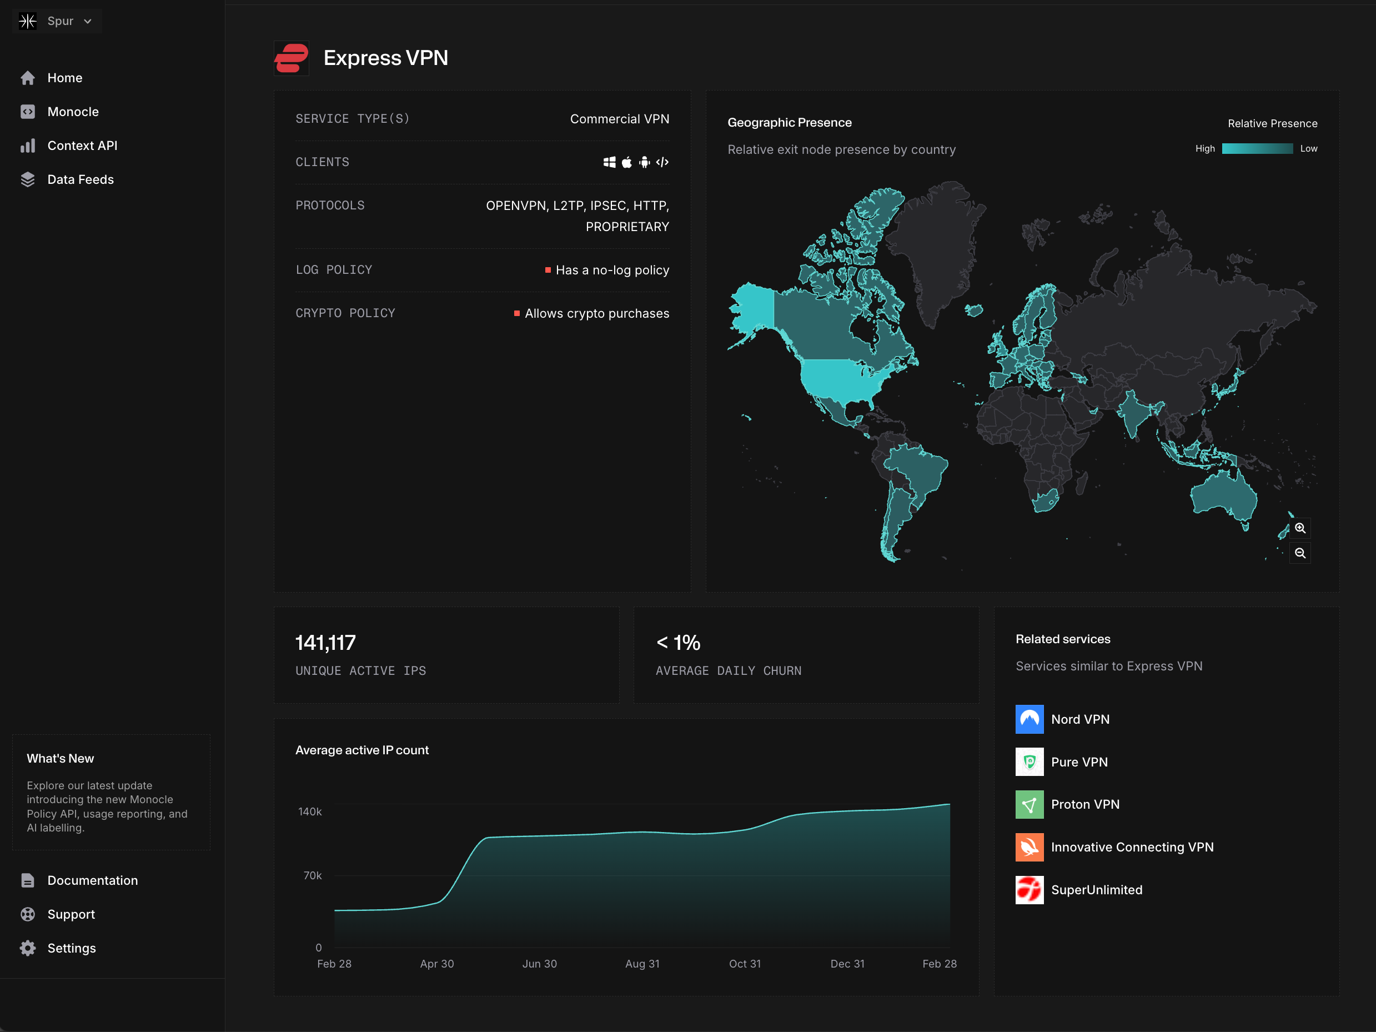Click the map zoom-in magnifier icon

1299,528
